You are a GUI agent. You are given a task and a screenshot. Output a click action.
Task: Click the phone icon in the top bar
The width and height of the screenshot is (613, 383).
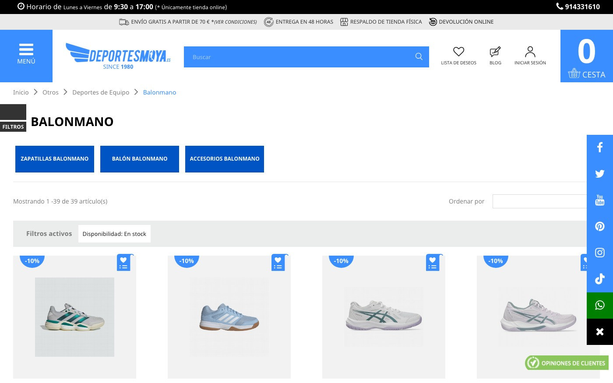point(560,6)
